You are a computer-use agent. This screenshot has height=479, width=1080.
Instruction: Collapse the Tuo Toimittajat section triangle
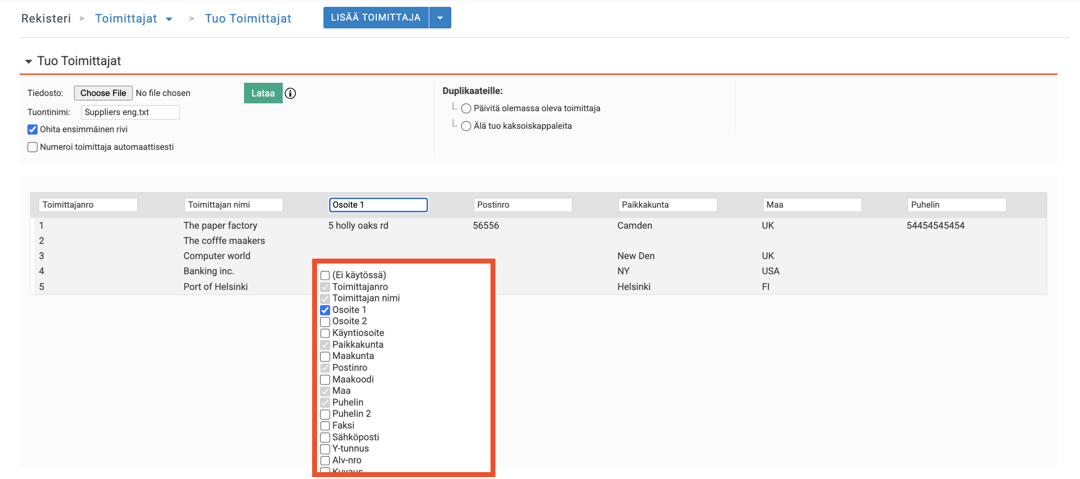28,61
